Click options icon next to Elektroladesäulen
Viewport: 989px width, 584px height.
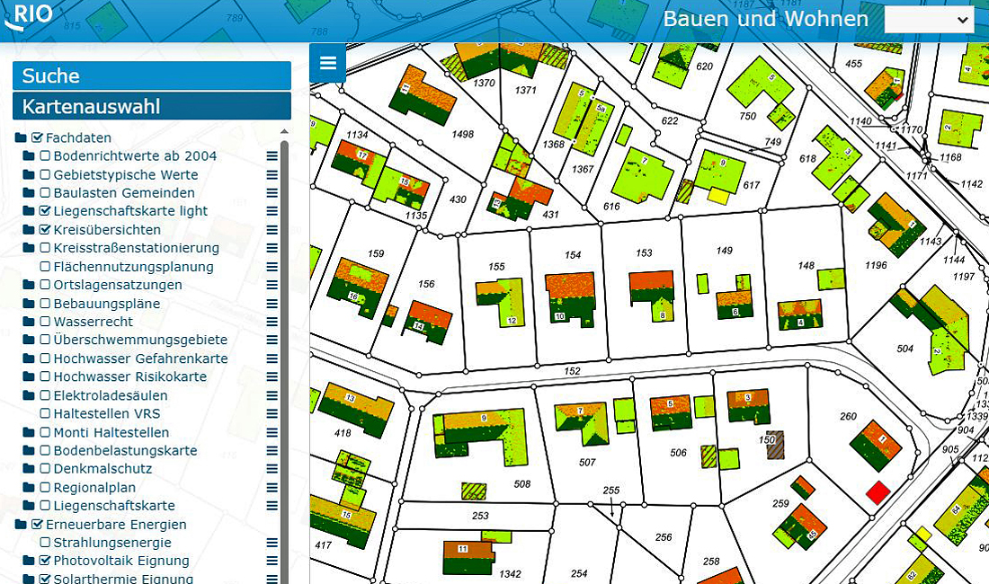(x=272, y=395)
